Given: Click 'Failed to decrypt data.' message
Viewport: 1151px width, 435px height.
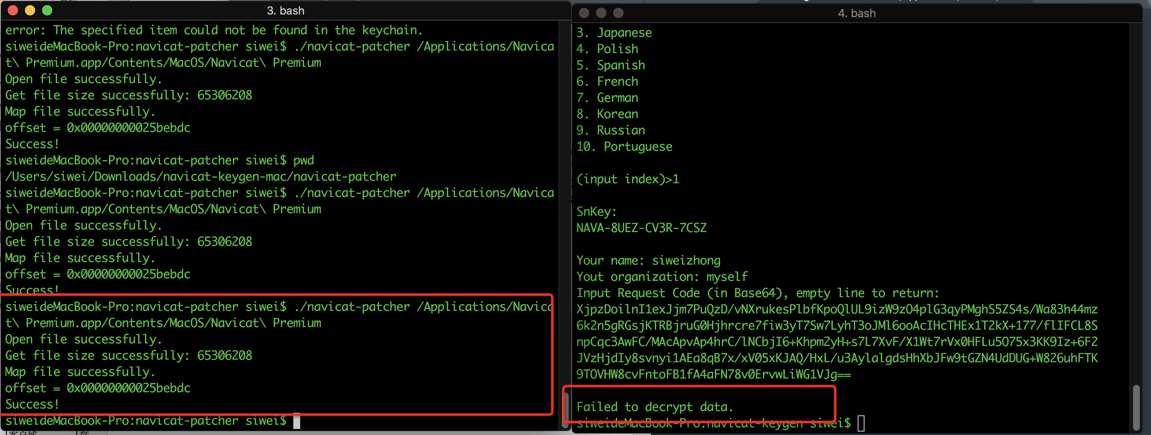Looking at the screenshot, I should tap(654, 407).
